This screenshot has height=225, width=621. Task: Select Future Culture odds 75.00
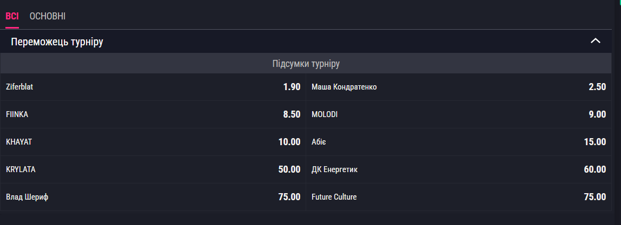click(x=459, y=197)
